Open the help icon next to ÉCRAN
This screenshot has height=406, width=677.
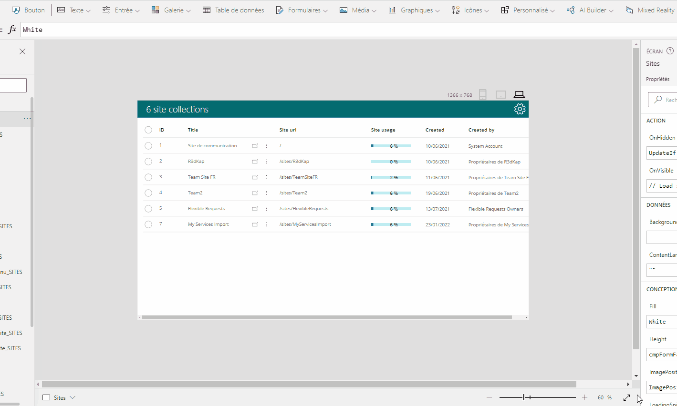pos(670,51)
